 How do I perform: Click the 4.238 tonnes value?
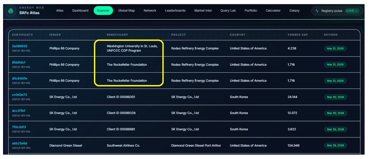[x=292, y=48]
